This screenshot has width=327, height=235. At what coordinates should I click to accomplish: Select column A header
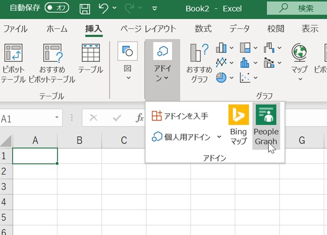pos(35,141)
